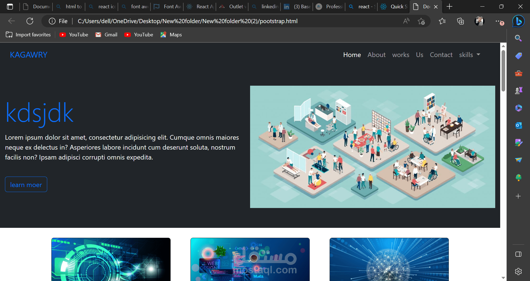Open the sidebar Tools briefcase icon
Screen dimensions: 530x281
518,74
